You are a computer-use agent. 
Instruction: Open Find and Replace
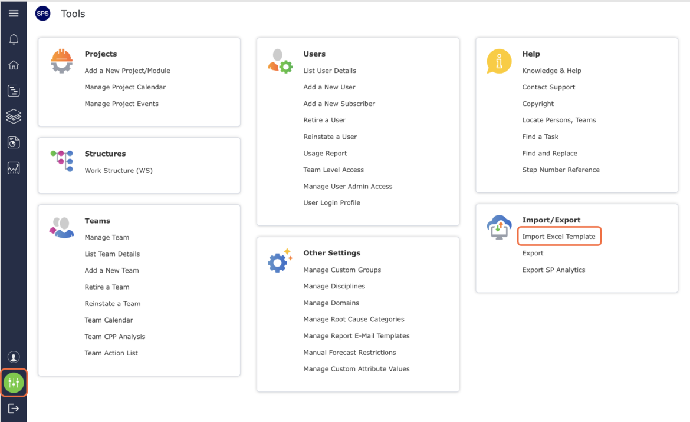(x=550, y=153)
